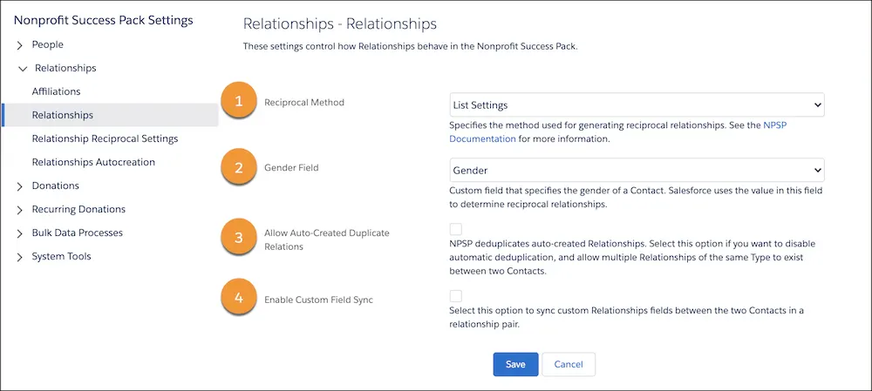Select Relationships subsection in sidebar
Screen dimensions: 872x391
click(x=110, y=115)
